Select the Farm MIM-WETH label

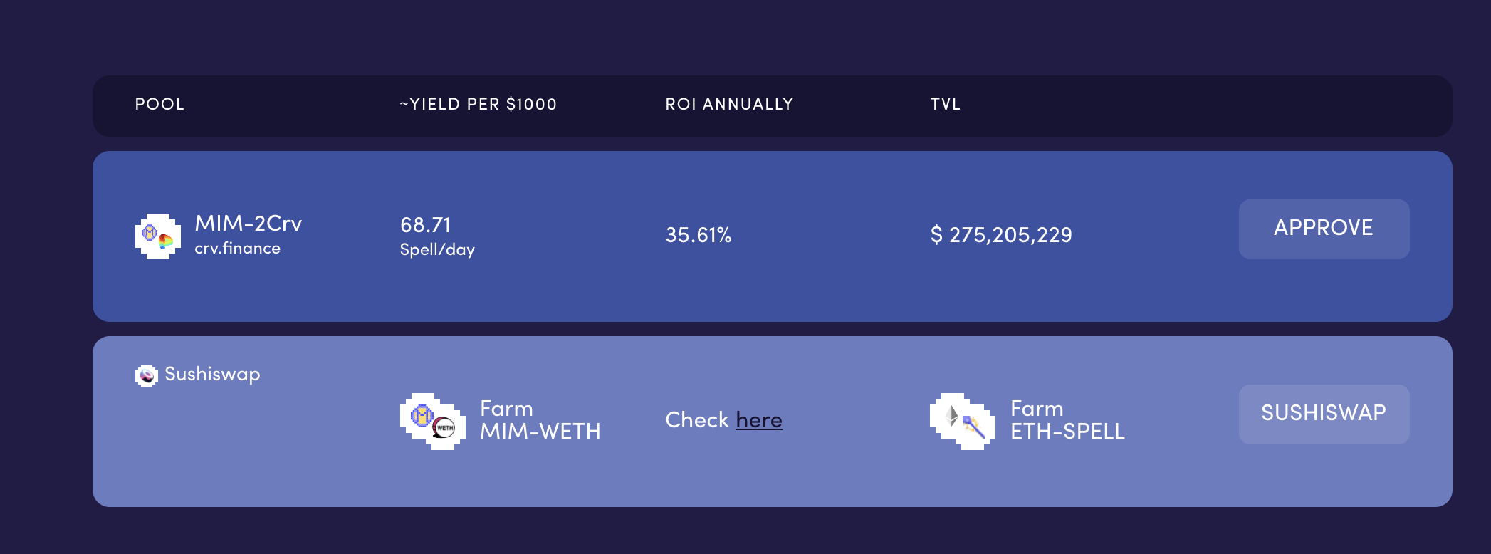point(540,419)
